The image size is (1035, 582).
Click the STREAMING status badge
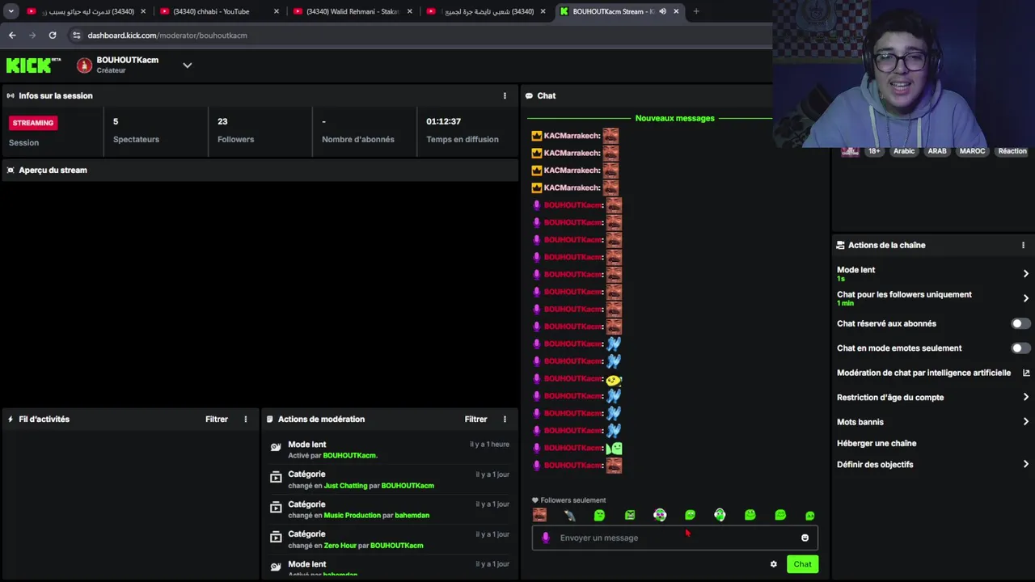coord(33,123)
